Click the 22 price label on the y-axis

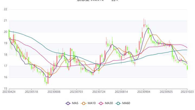point(5,9)
